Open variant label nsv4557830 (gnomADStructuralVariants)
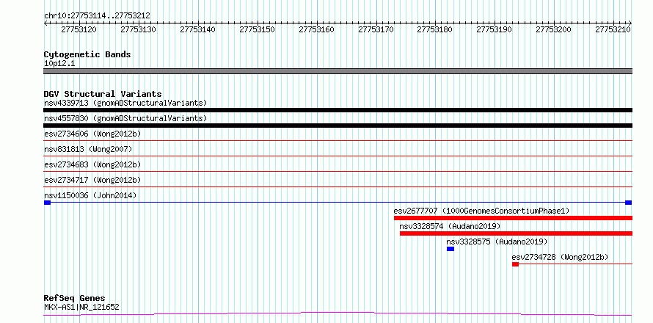The image size is (653, 323). point(125,118)
